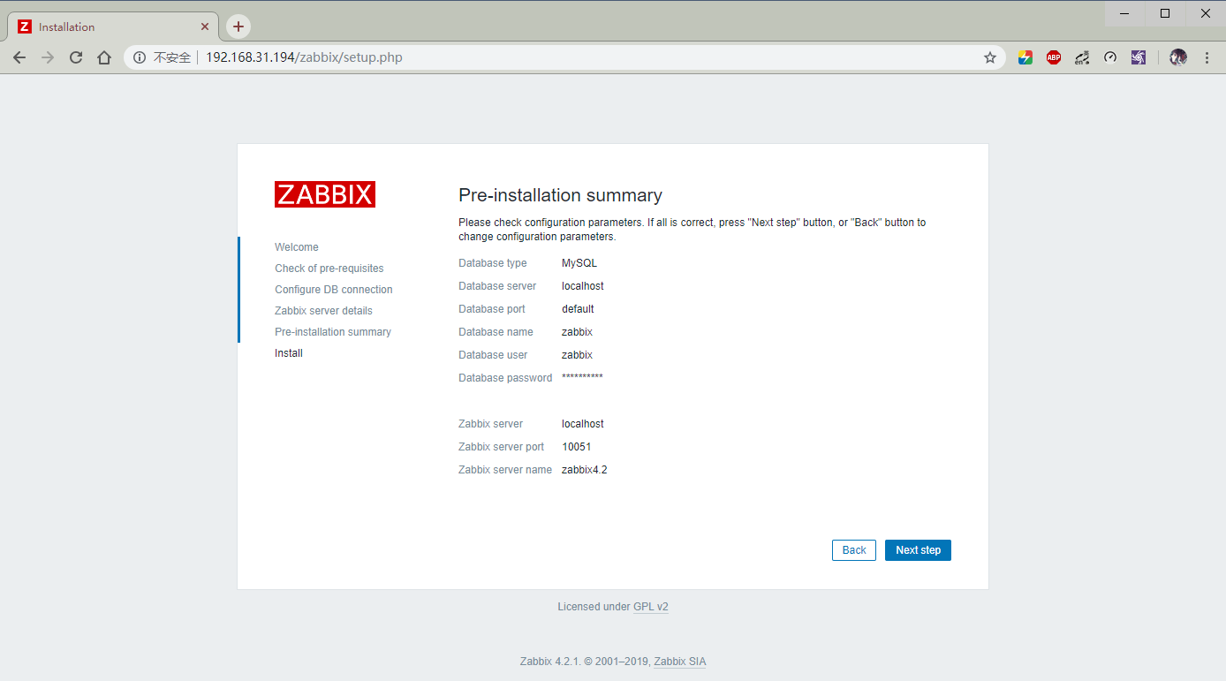This screenshot has width=1226, height=681.
Task: Open a new tab with plus button
Action: [238, 26]
